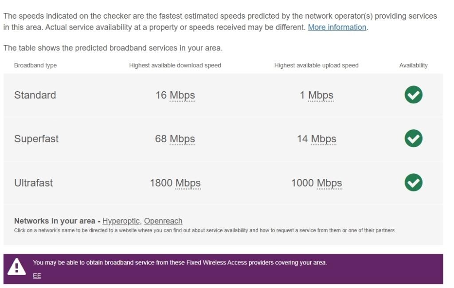
Task: Click the Superfast broadband type label
Action: [x=36, y=139]
